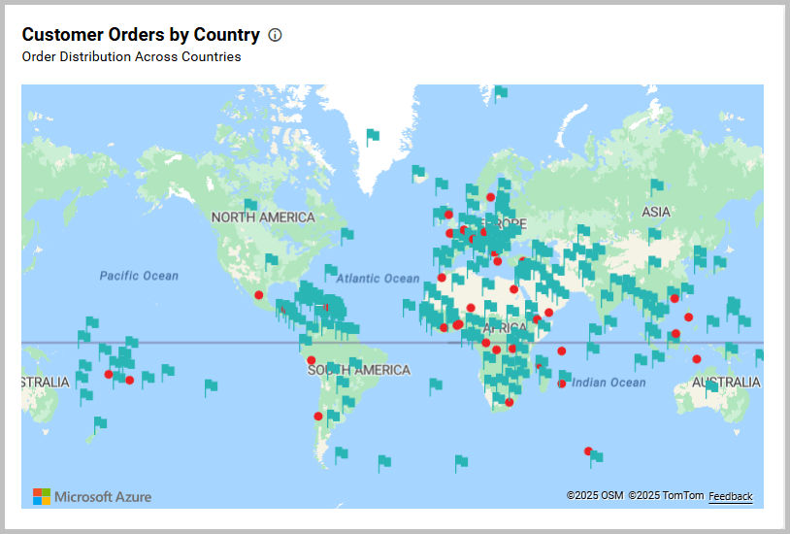Image resolution: width=790 pixels, height=534 pixels.
Task: Click the red dot in southern Indian Ocean
Action: point(588,451)
